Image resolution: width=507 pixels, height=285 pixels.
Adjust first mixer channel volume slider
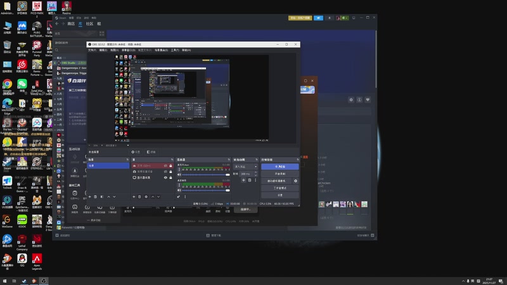click(x=205, y=175)
